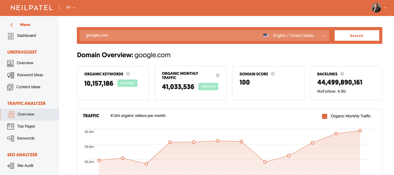The image size is (394, 175).
Task: Click Organic Keywords help icon
Action: click(x=128, y=74)
